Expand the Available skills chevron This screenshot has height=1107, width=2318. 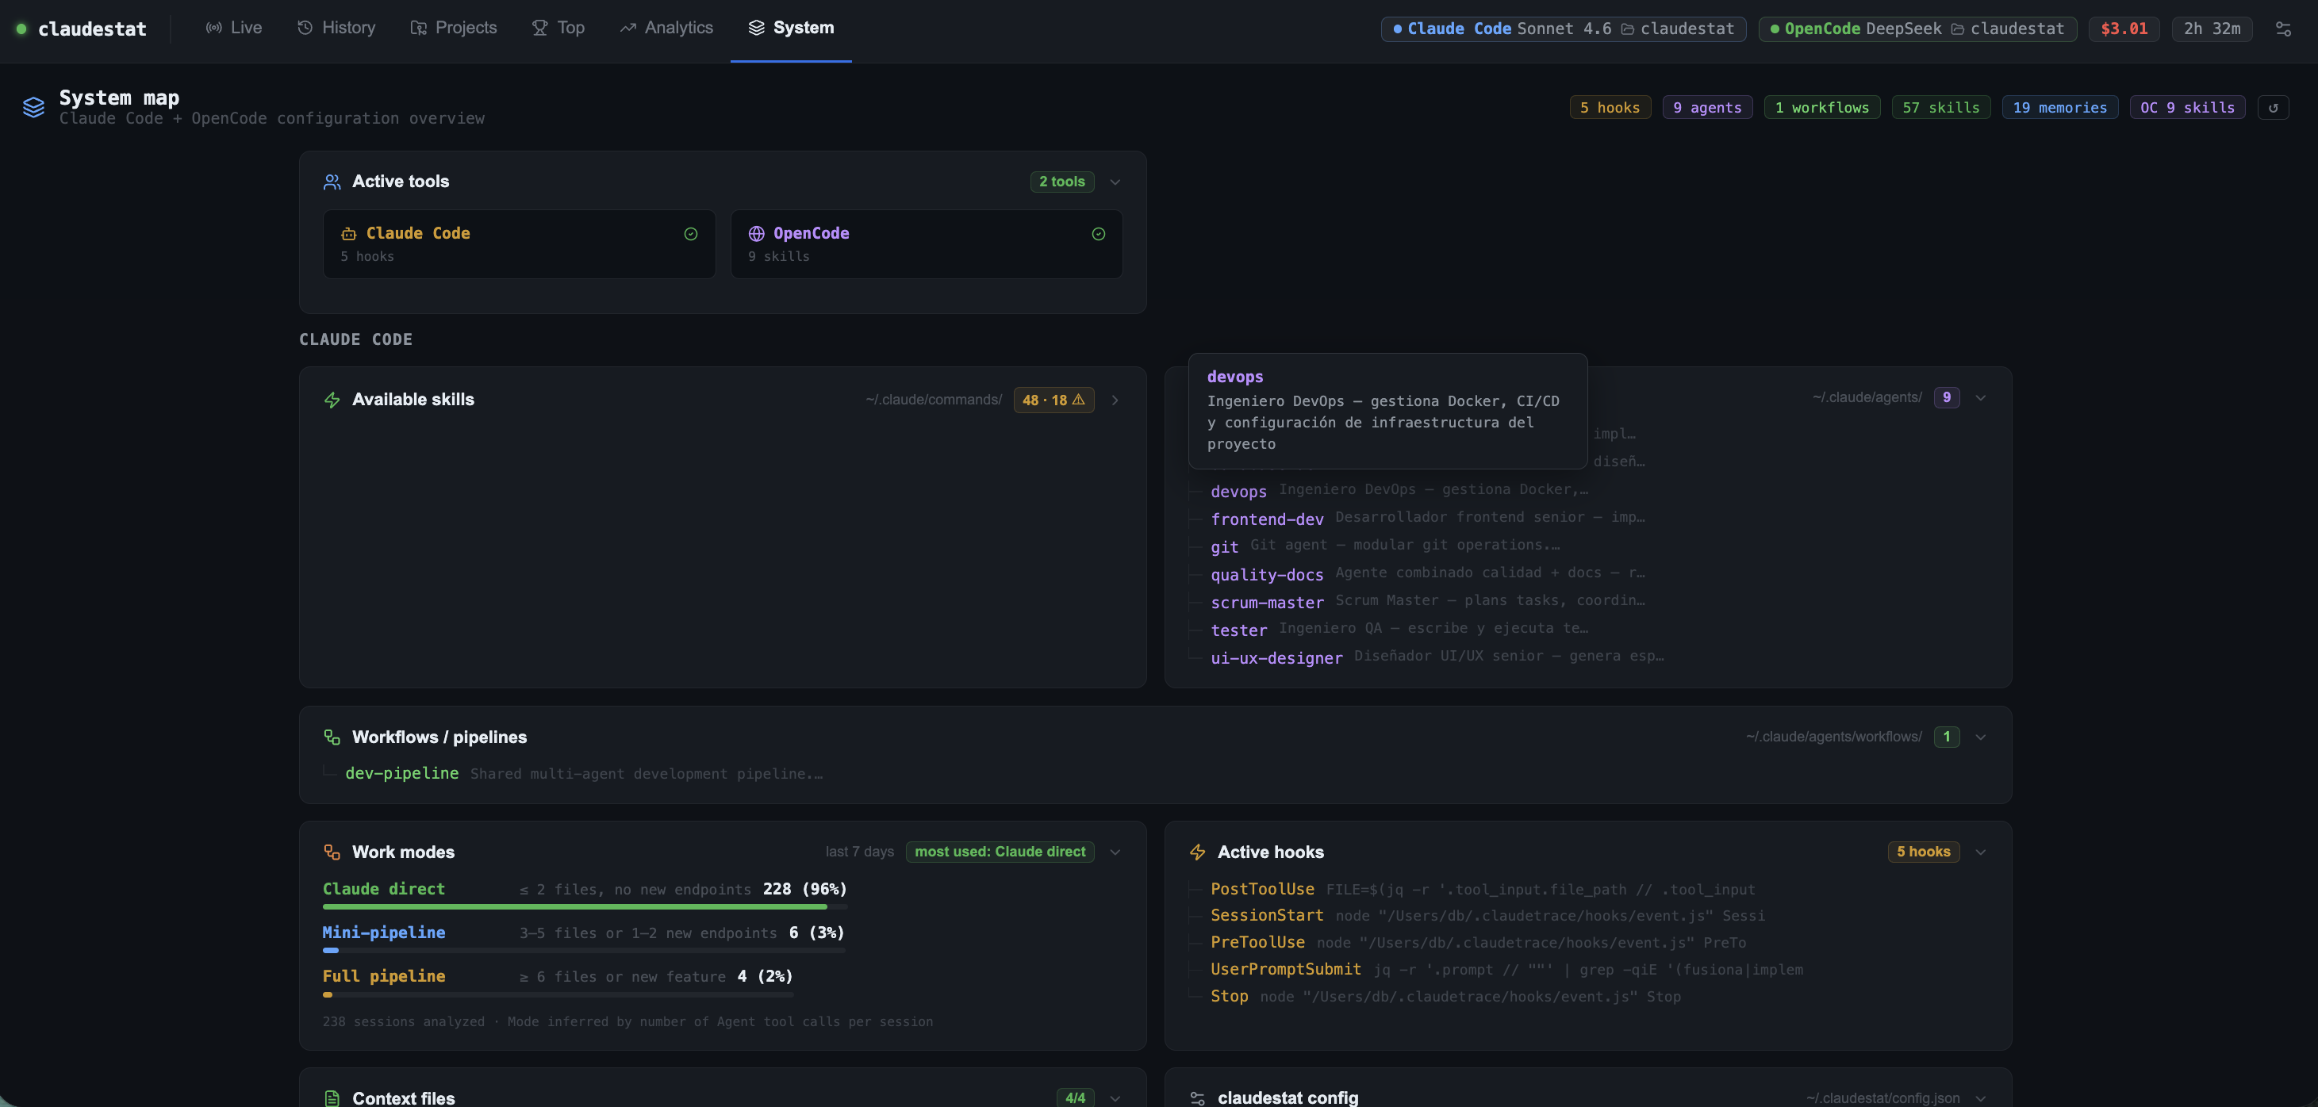(x=1115, y=400)
